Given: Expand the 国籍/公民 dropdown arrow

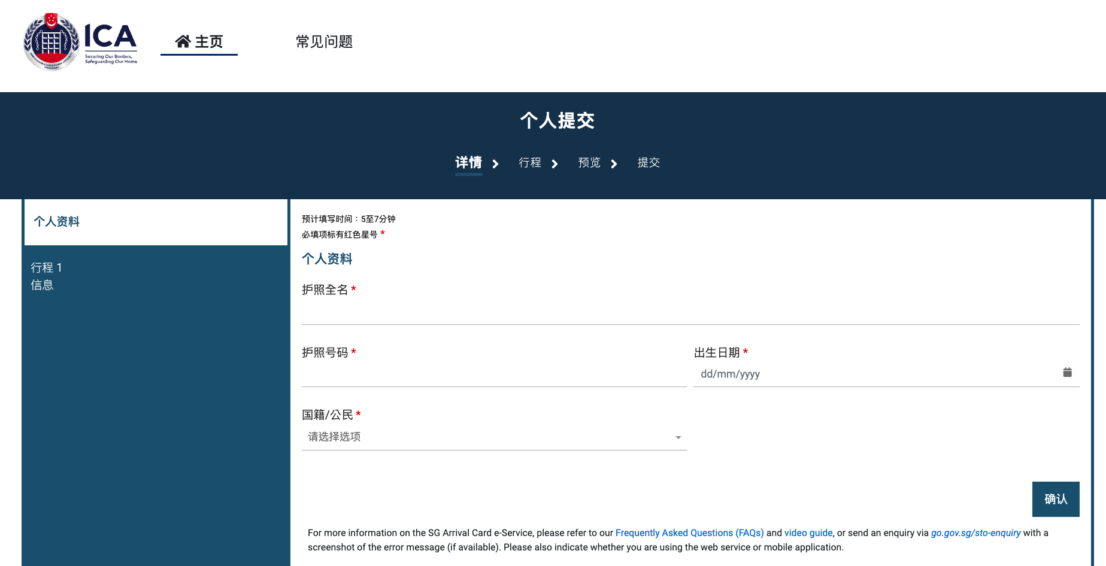Looking at the screenshot, I should pos(678,437).
